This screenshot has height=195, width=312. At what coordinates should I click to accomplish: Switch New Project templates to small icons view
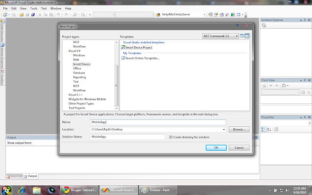pos(247,36)
